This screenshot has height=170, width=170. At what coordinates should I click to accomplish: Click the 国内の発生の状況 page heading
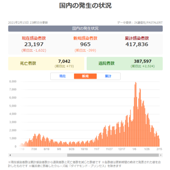click(x=85, y=6)
